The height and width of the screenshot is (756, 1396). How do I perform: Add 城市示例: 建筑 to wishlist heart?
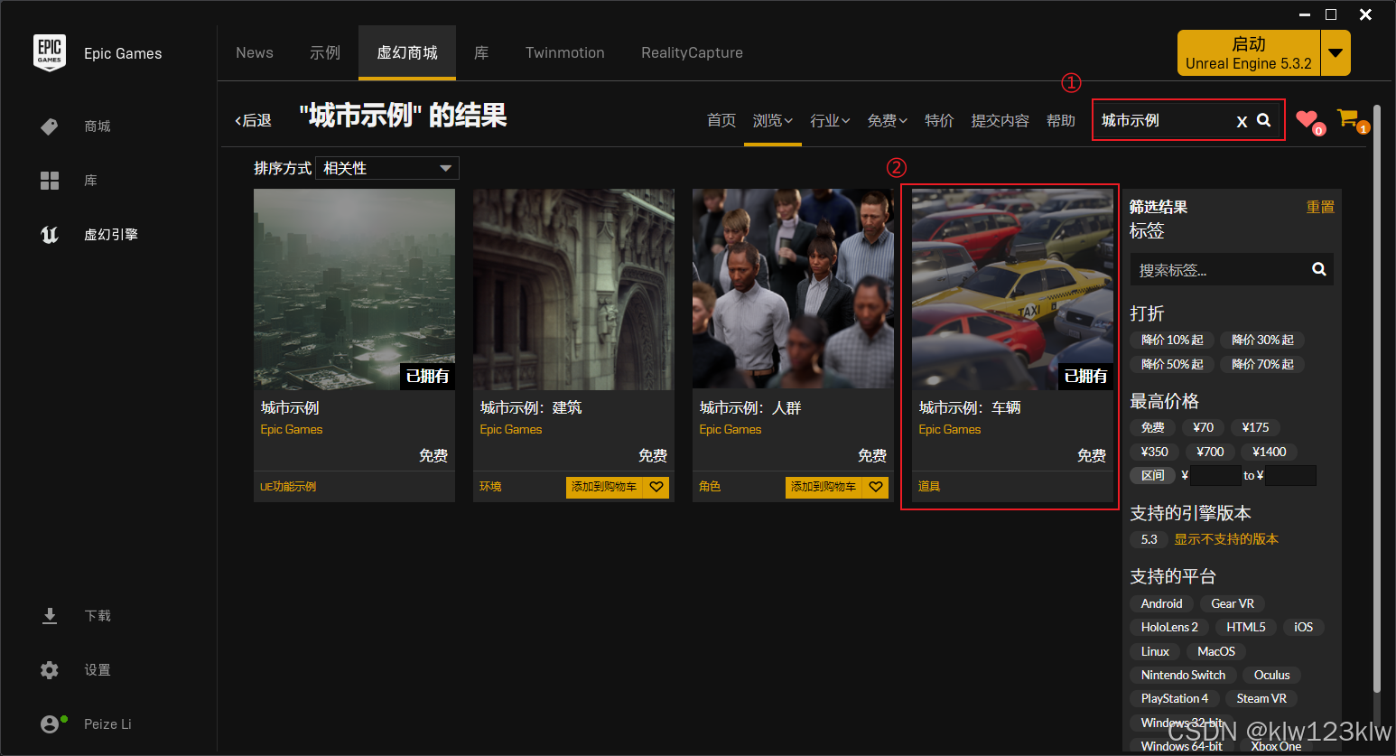656,487
